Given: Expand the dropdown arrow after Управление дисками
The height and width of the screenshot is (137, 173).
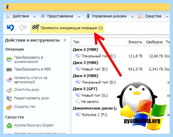Looking at the screenshot, I should point(132,17).
